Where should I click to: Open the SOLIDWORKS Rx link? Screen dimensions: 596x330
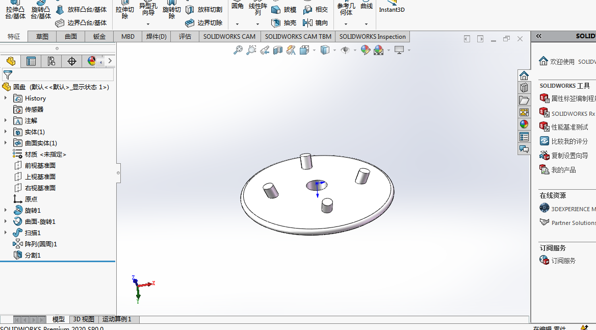point(567,113)
